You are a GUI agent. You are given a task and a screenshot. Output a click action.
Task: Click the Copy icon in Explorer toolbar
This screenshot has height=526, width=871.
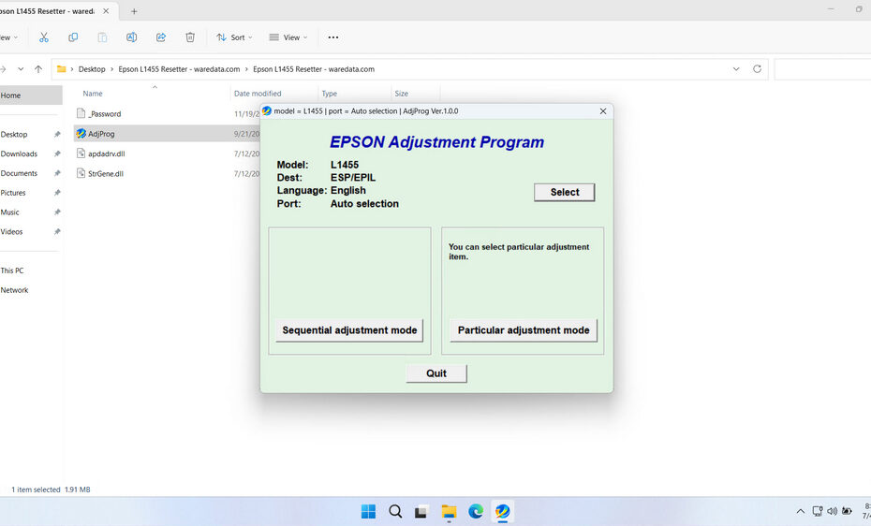73,37
